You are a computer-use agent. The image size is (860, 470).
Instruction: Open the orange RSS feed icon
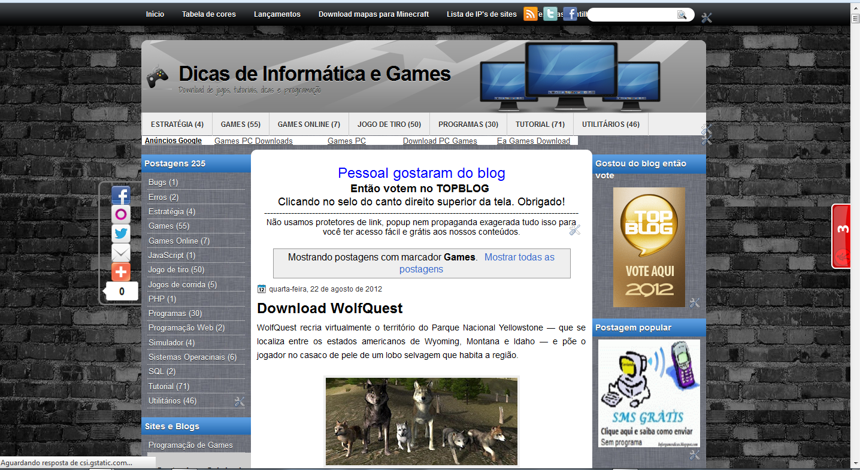(x=531, y=14)
